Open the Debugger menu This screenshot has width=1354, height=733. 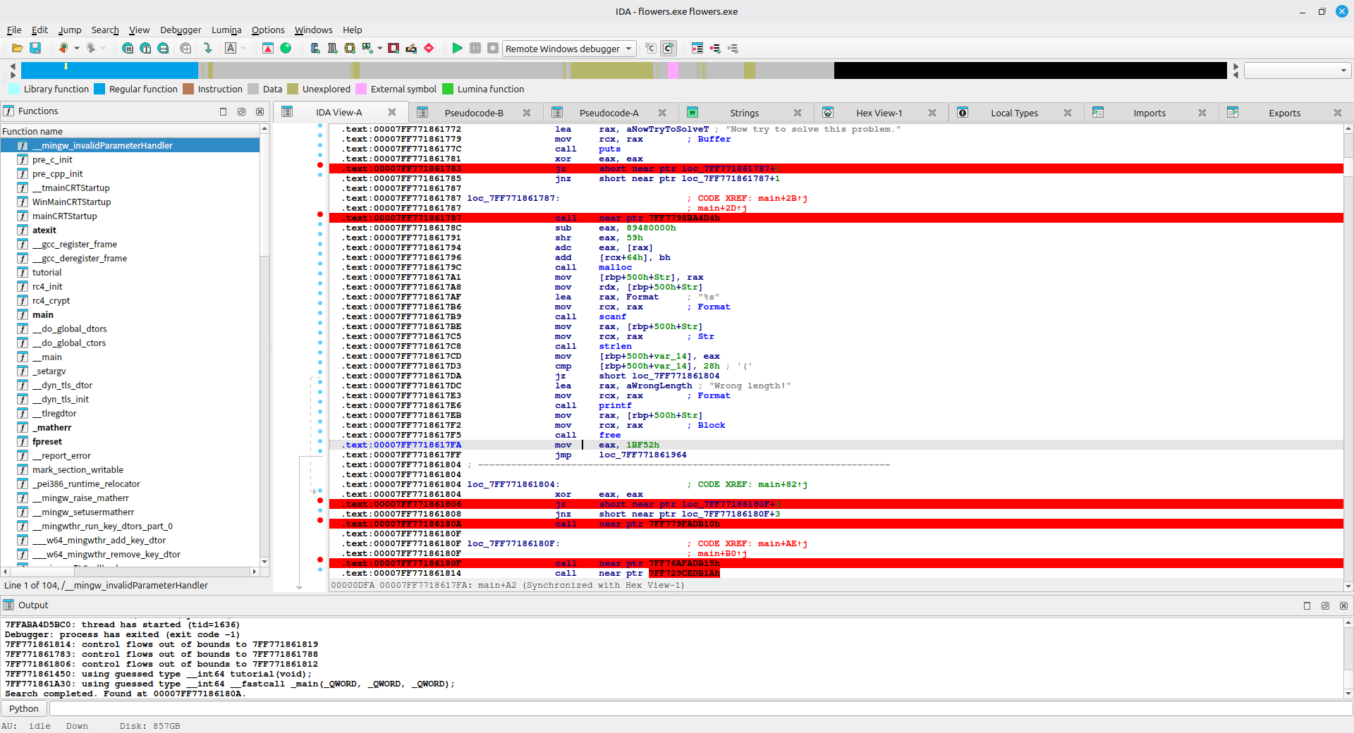(180, 30)
